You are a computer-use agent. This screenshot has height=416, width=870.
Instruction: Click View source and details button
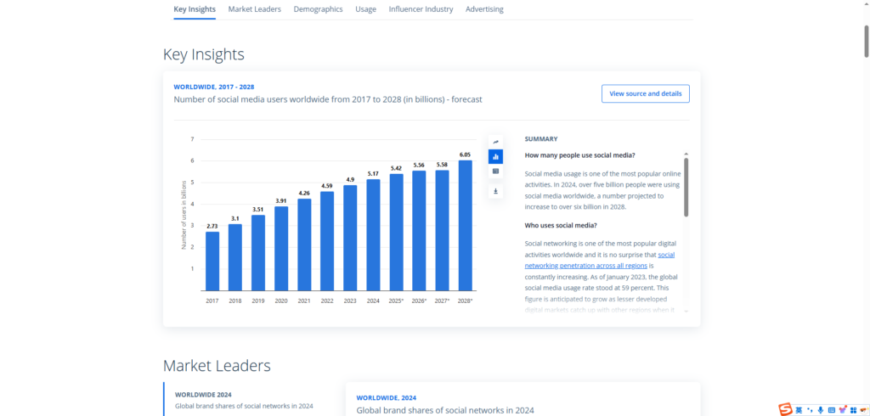point(646,93)
